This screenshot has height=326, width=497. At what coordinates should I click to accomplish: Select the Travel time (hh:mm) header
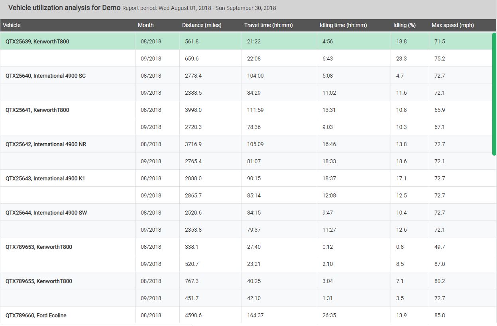point(268,25)
